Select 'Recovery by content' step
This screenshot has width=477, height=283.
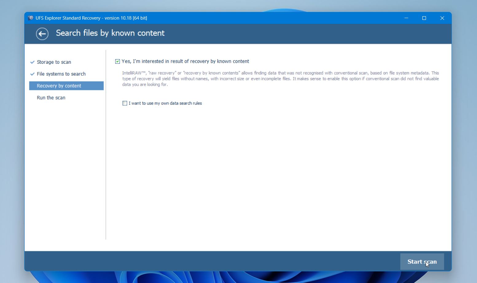(x=66, y=86)
